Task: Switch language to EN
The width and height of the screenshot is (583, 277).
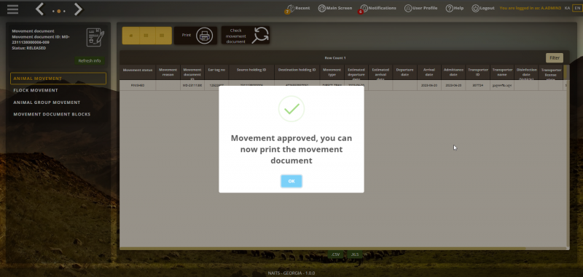Action: pyautogui.click(x=576, y=8)
